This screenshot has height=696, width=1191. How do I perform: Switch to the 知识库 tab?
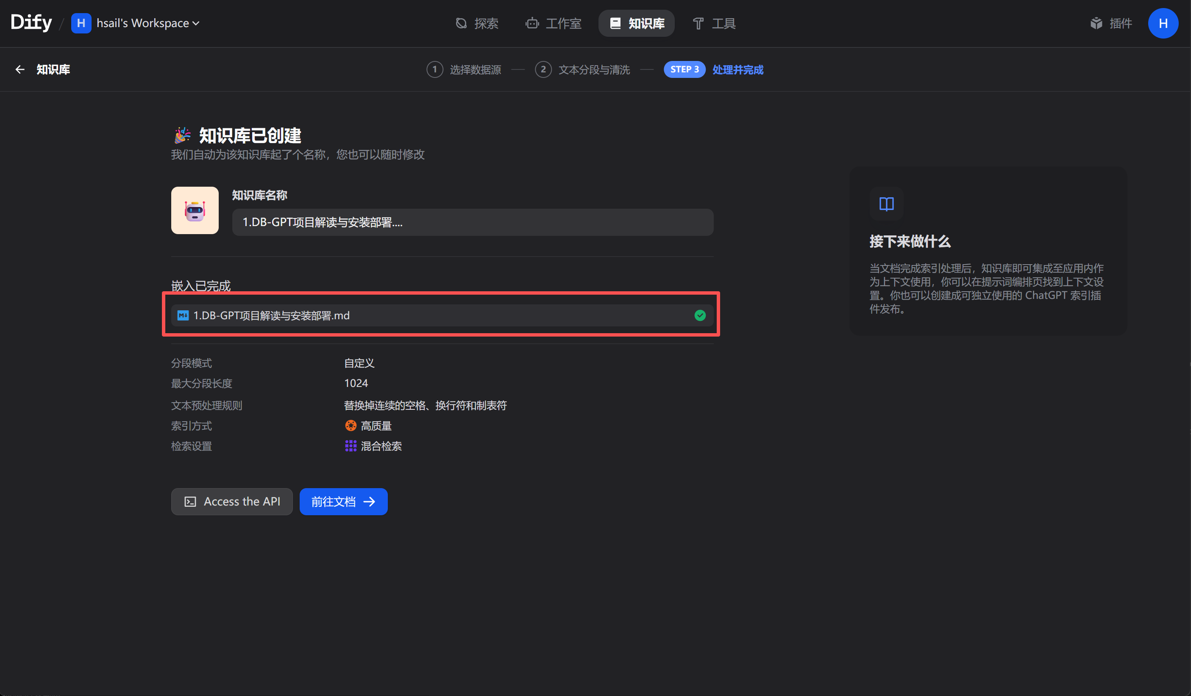point(636,23)
